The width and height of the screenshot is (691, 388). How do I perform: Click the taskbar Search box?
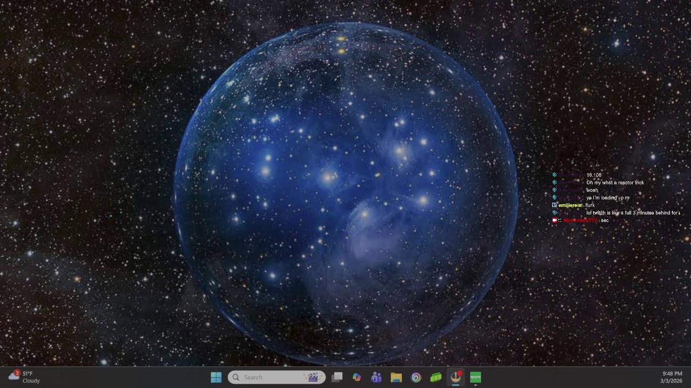tap(276, 377)
